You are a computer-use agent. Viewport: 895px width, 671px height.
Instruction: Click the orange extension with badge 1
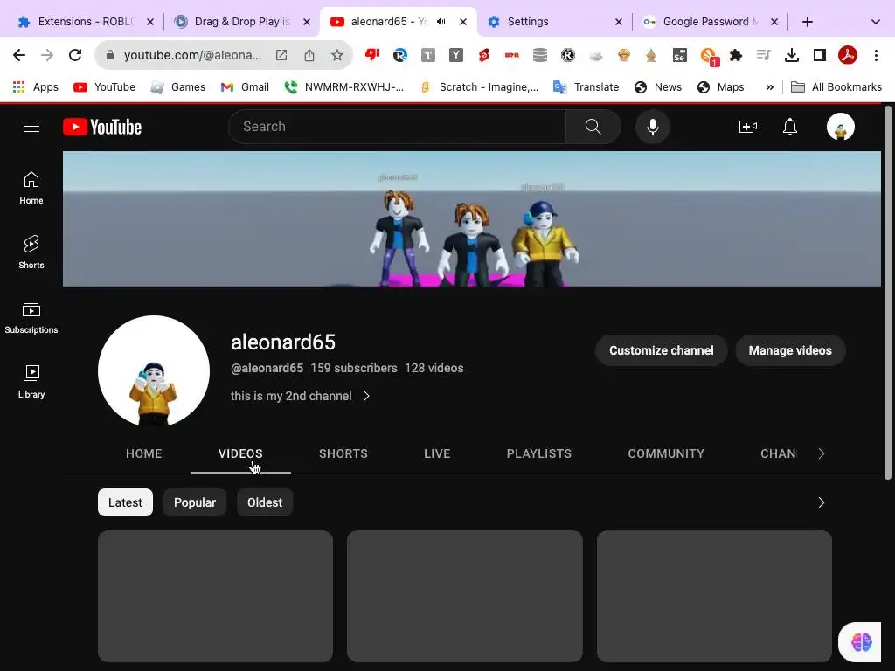708,56
